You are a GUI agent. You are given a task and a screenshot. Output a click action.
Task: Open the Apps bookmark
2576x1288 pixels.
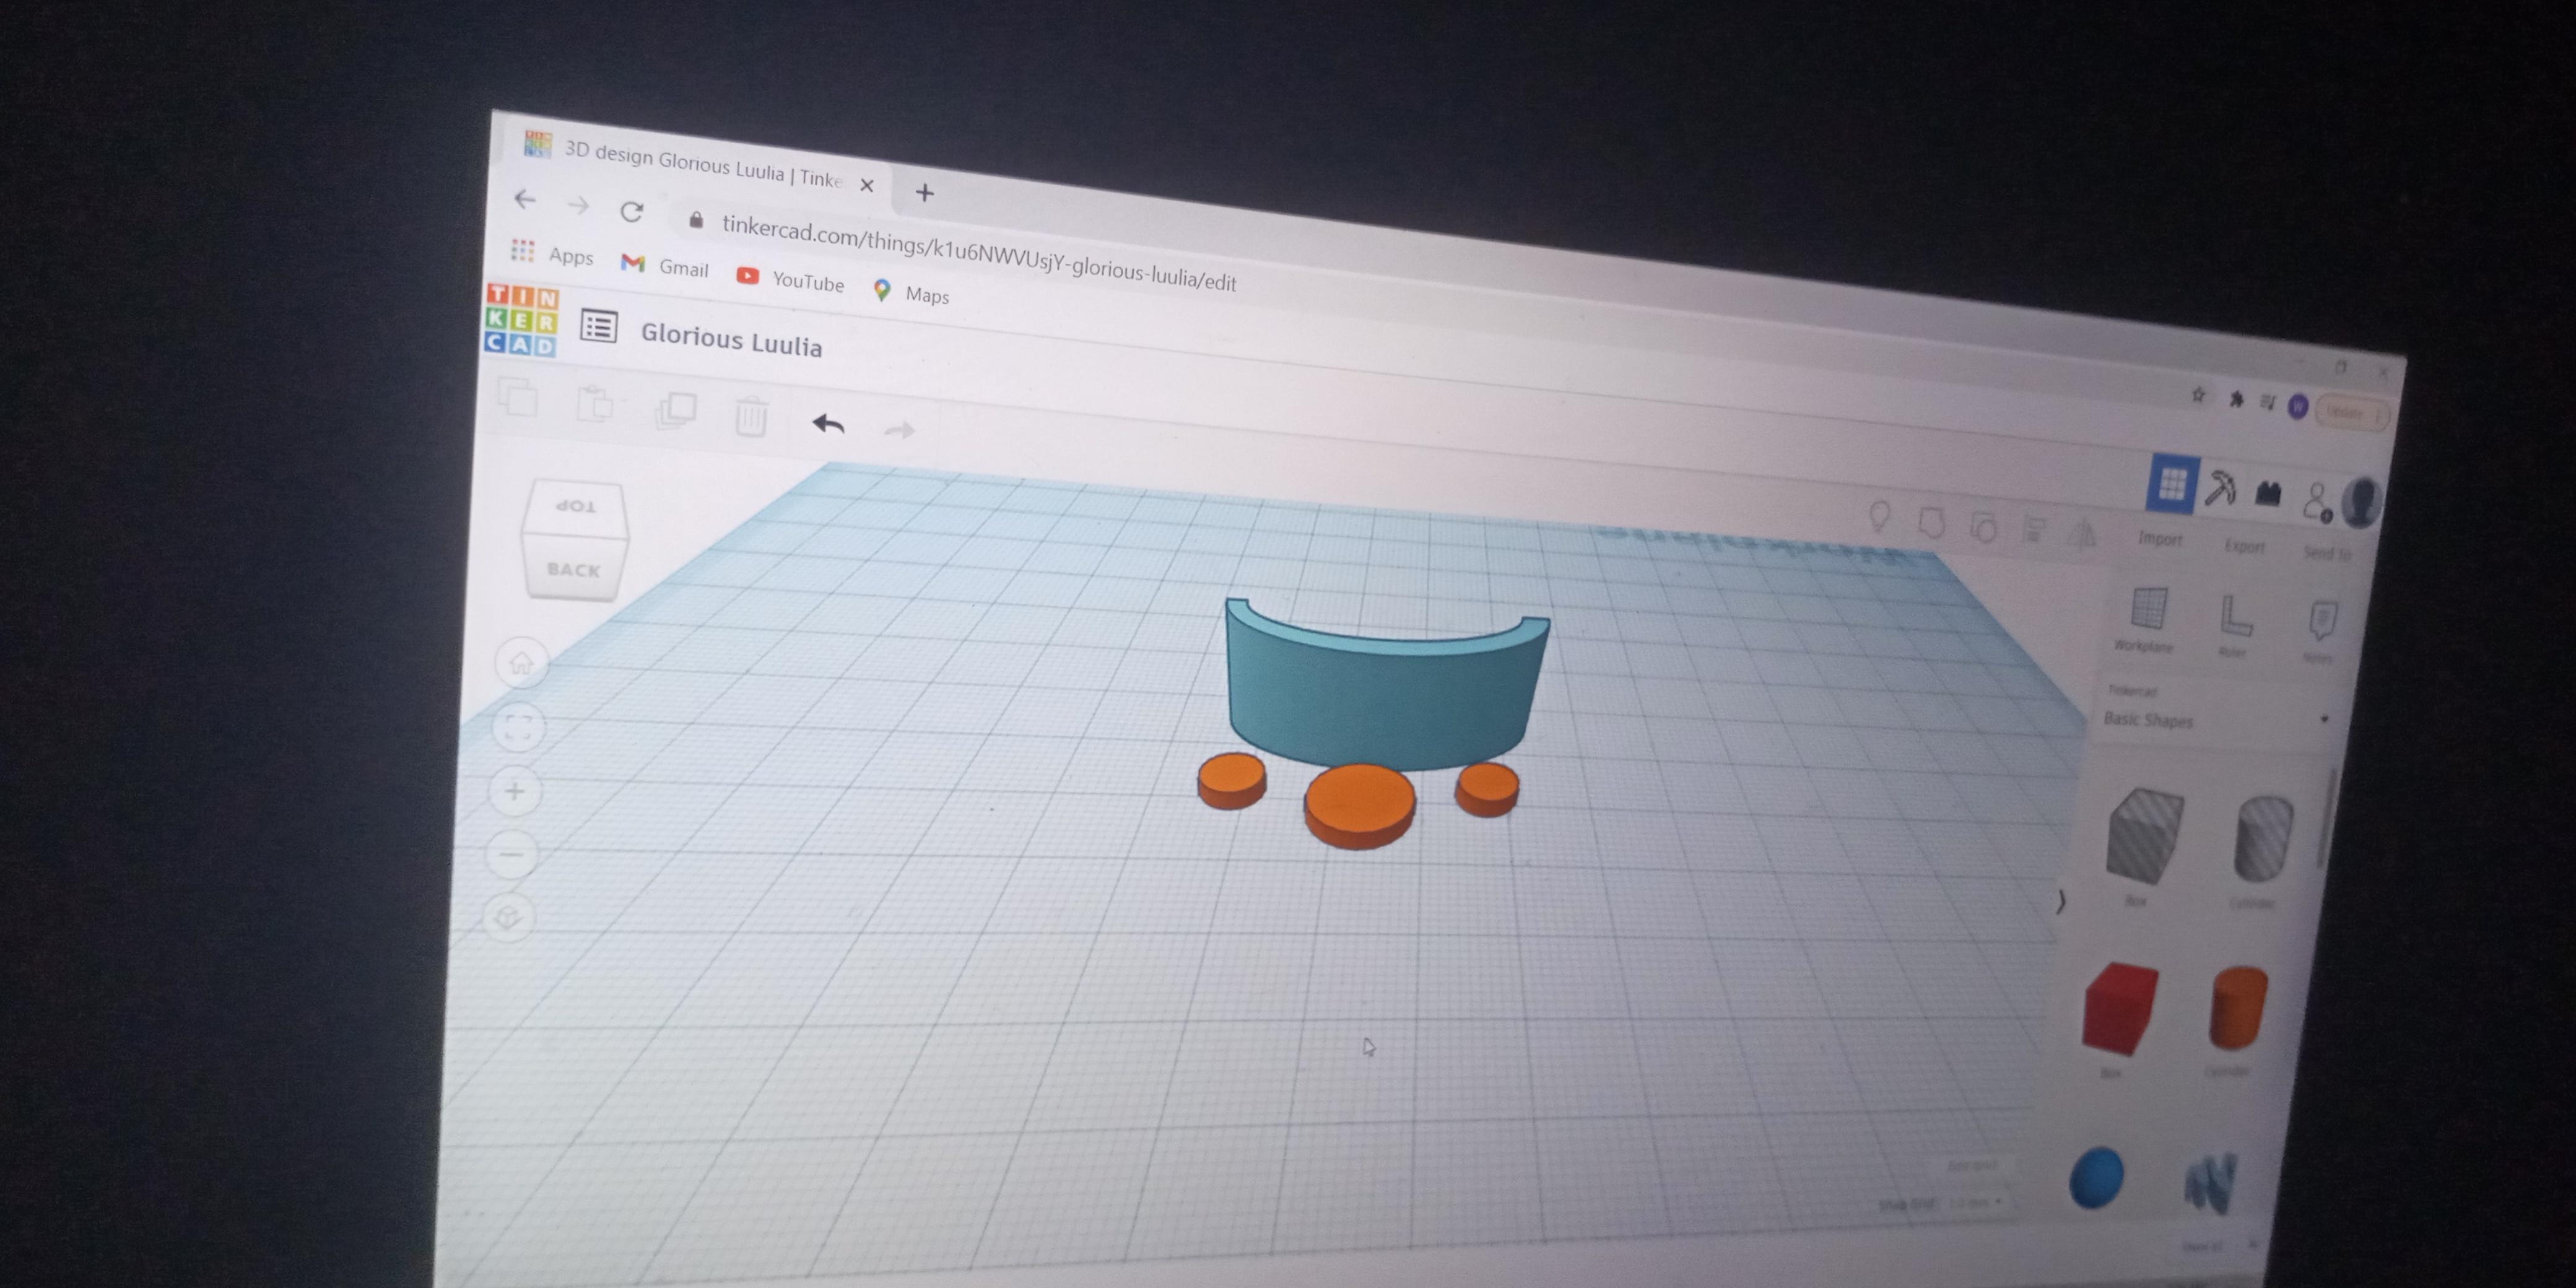(x=552, y=254)
